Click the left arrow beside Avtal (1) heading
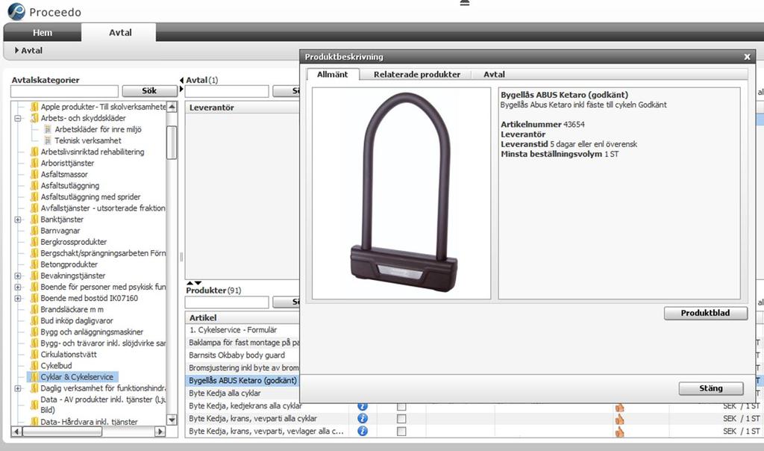This screenshot has width=764, height=451. (182, 80)
